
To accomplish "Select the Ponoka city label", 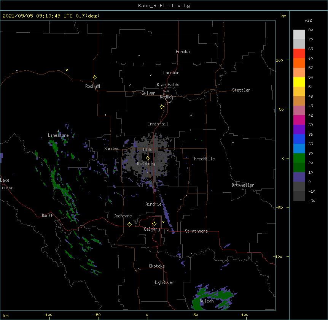I will 183,52.
